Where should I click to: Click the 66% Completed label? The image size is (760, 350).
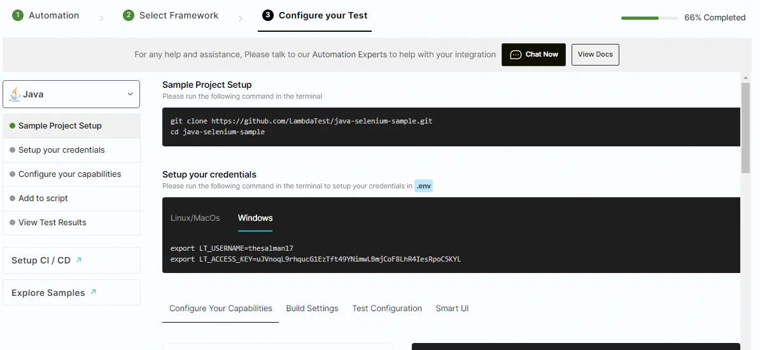[x=714, y=18]
